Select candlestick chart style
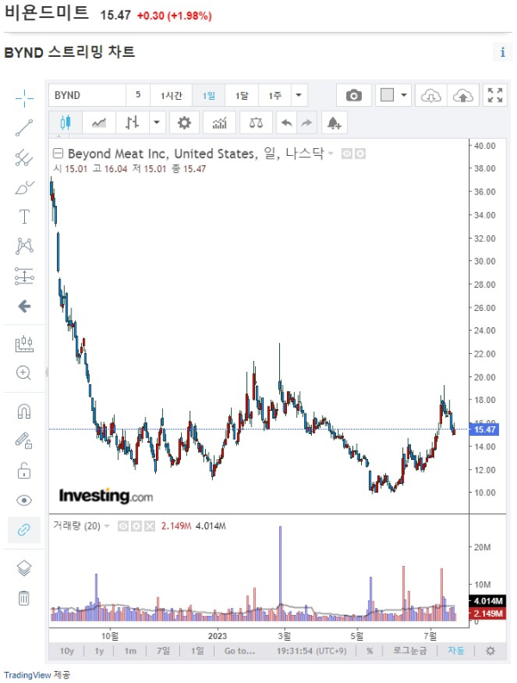The width and height of the screenshot is (517, 683). click(65, 123)
